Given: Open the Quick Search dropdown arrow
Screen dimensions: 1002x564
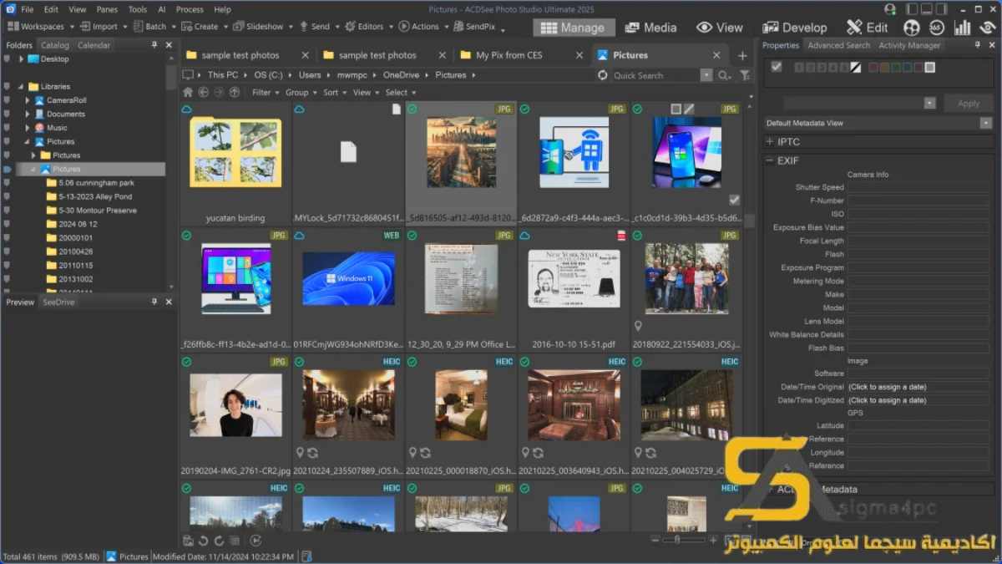Looking at the screenshot, I should [706, 75].
